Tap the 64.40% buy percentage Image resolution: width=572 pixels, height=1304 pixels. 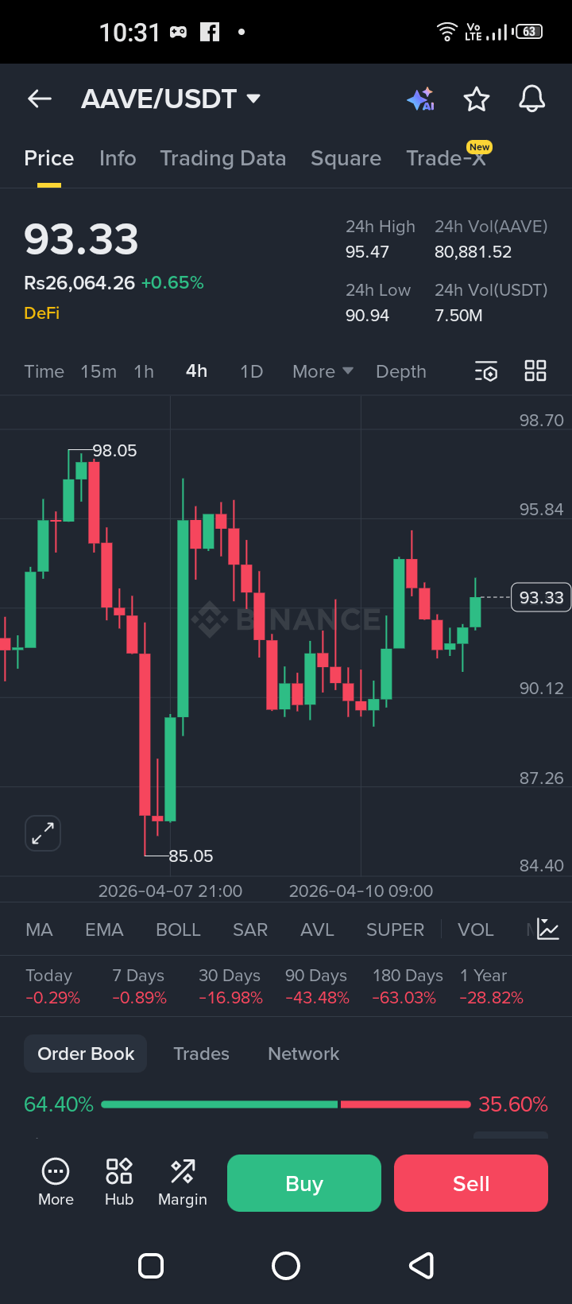pos(59,1104)
